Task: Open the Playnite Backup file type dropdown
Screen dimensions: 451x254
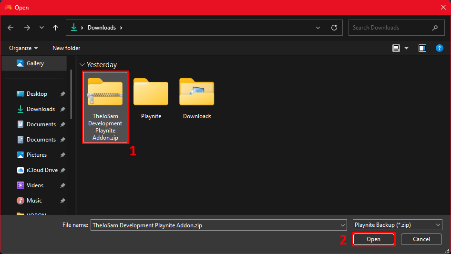Action: click(x=397, y=225)
